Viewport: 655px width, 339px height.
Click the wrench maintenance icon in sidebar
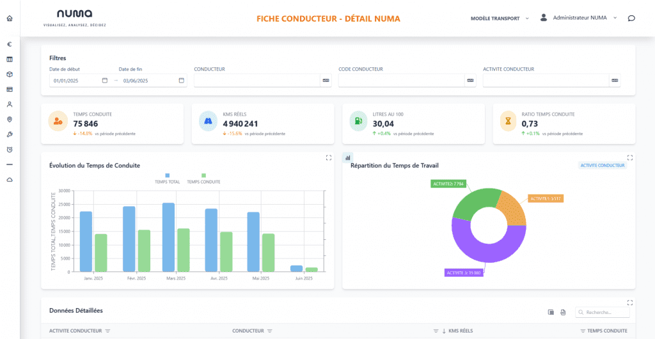10,134
